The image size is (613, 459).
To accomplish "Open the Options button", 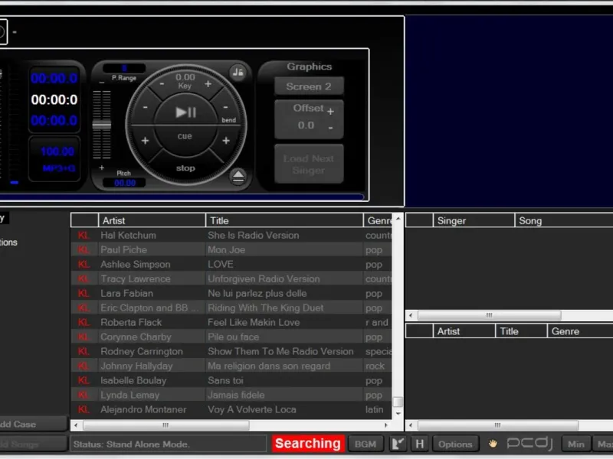I will click(x=455, y=444).
